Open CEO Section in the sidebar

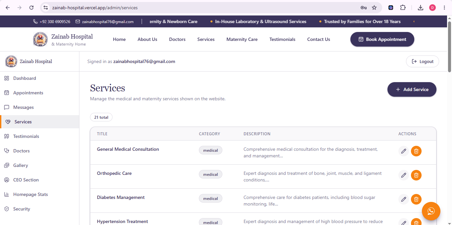pyautogui.click(x=40, y=180)
